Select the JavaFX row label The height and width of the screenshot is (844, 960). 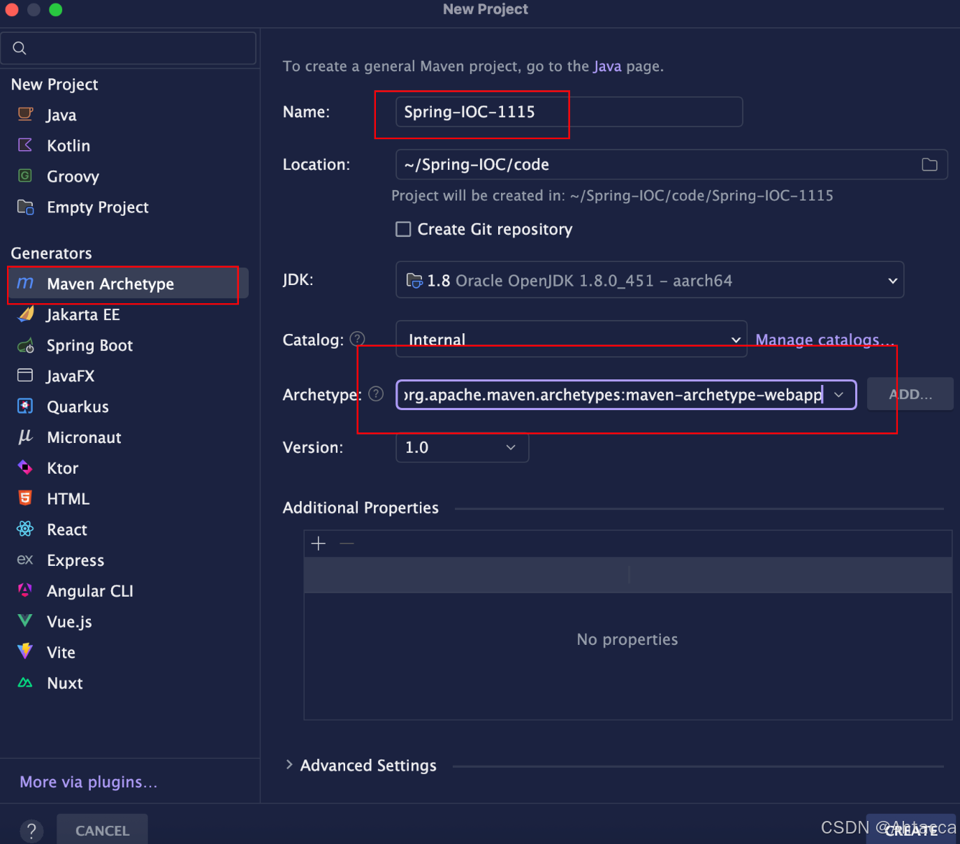click(x=71, y=376)
